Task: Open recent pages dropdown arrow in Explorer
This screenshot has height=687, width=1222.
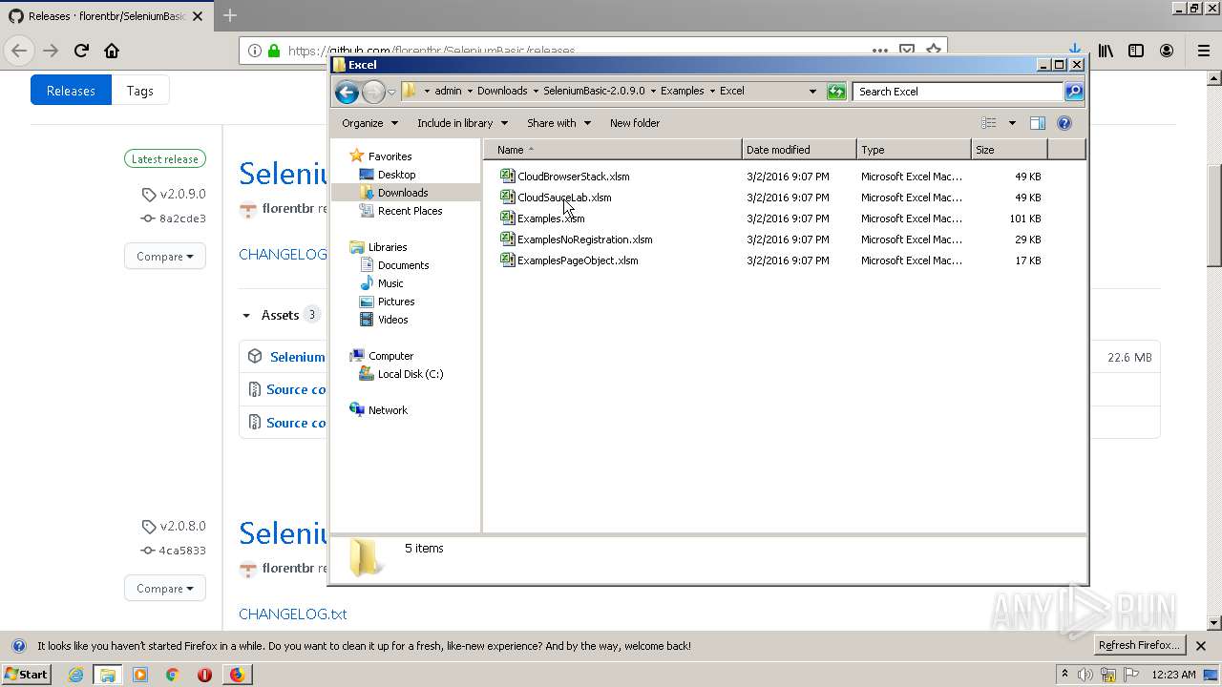Action: pyautogui.click(x=391, y=93)
